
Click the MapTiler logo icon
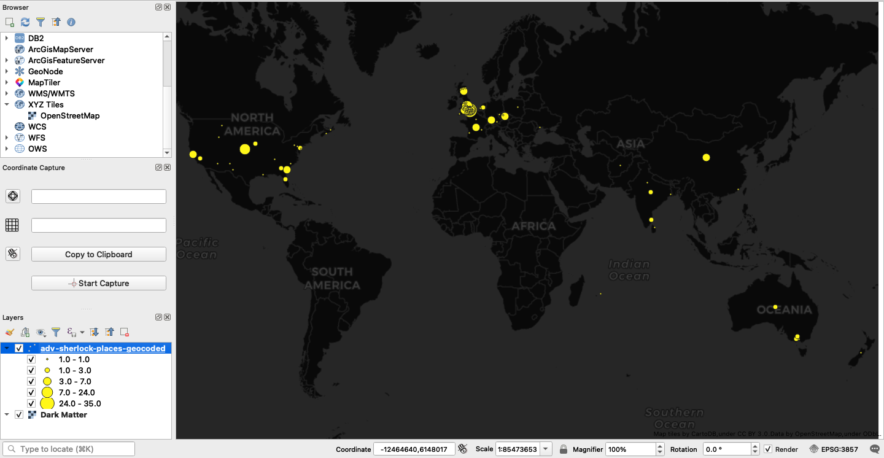pyautogui.click(x=20, y=82)
